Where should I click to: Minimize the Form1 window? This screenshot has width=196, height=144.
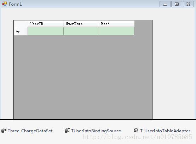click(165, 4)
